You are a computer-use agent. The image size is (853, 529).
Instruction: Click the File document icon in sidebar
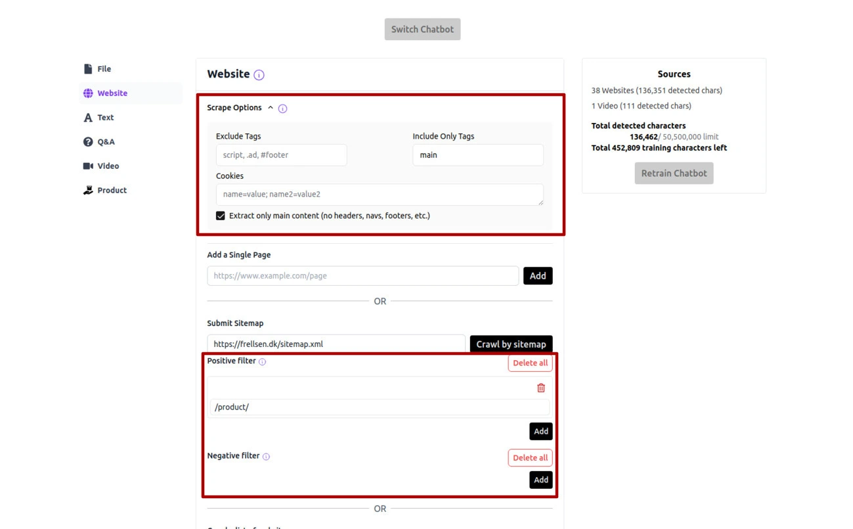pos(88,69)
